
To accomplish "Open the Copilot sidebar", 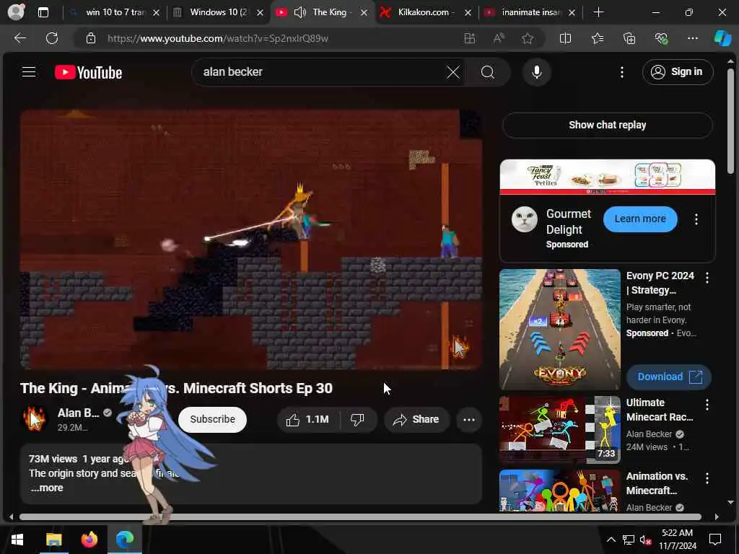I will coord(722,38).
